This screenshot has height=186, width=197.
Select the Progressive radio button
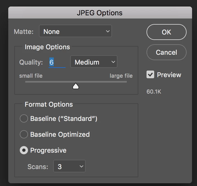24,150
